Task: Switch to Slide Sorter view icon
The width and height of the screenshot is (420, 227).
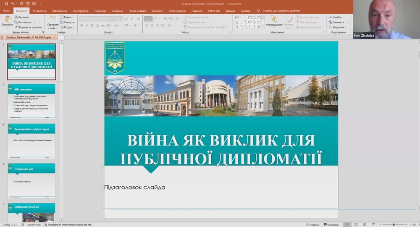Action: tap(356, 224)
